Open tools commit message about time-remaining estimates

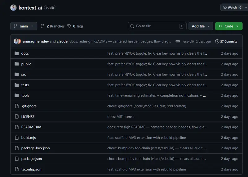(157, 95)
